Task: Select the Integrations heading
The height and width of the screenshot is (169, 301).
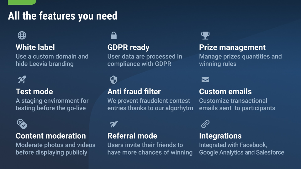Action: tap(220, 136)
